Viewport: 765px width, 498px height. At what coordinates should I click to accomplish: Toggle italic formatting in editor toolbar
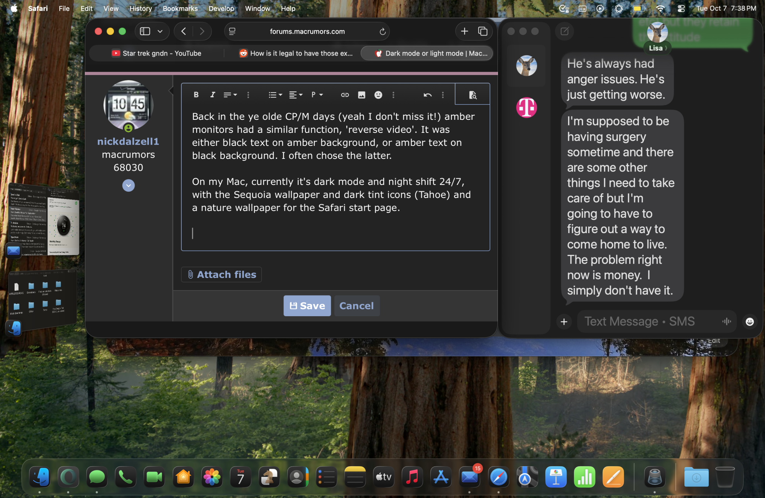(213, 95)
